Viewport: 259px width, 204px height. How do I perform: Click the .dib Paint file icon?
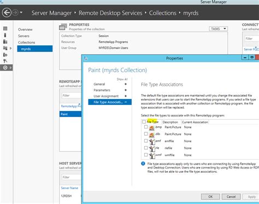tap(152, 135)
